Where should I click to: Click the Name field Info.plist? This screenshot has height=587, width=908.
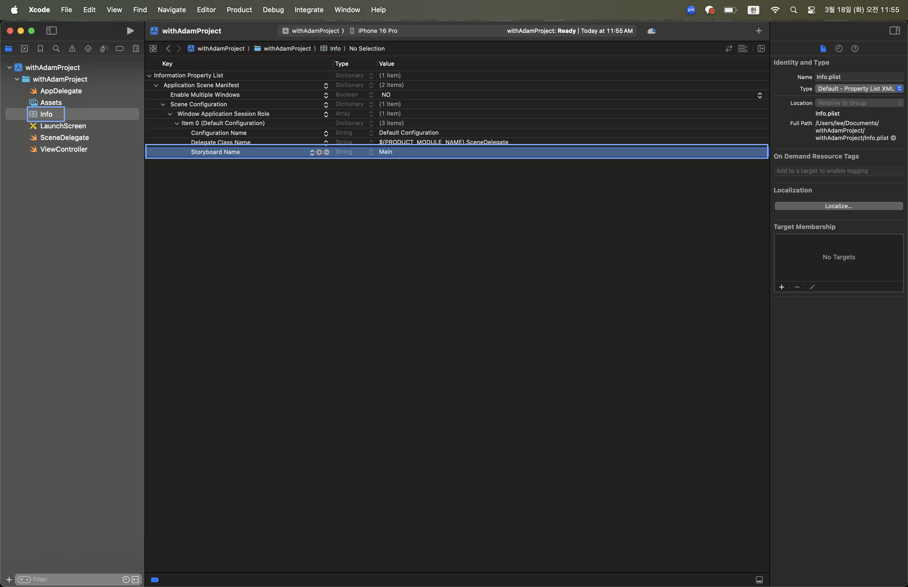tap(859, 77)
